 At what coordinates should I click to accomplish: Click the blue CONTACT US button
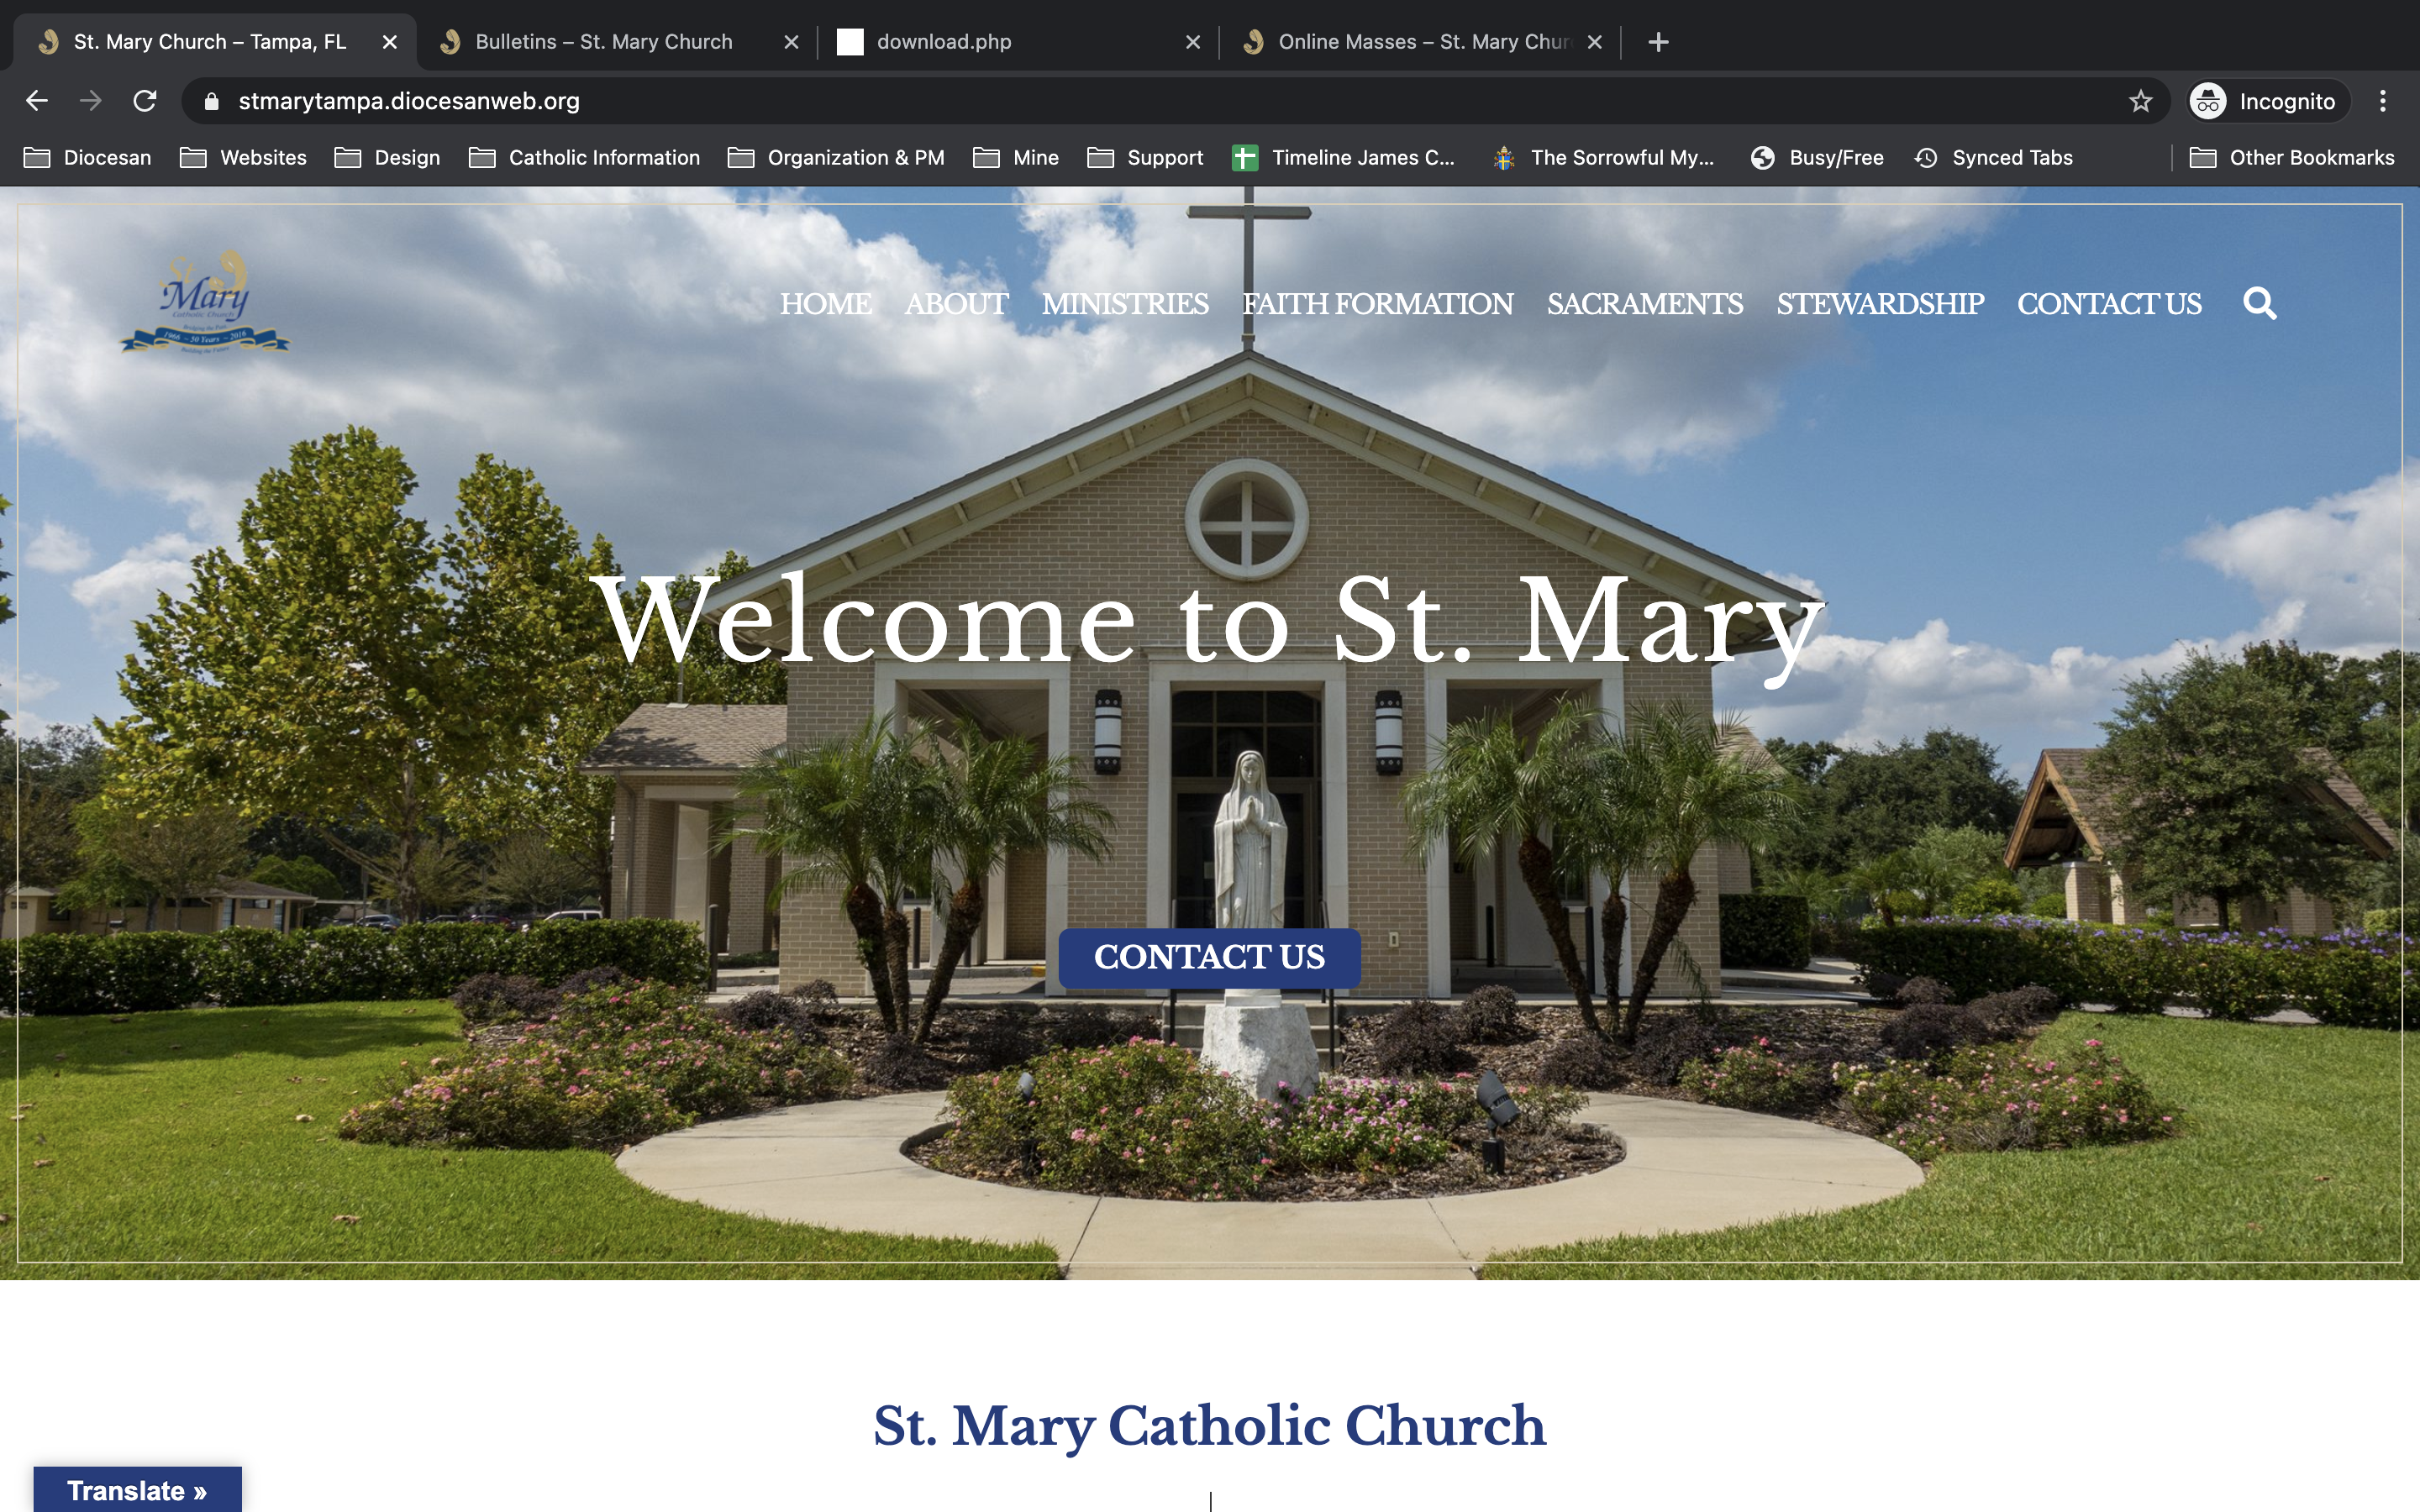coord(1209,957)
